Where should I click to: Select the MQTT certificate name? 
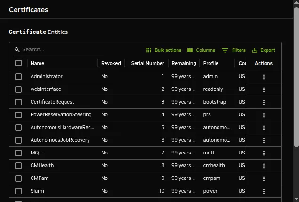point(37,153)
